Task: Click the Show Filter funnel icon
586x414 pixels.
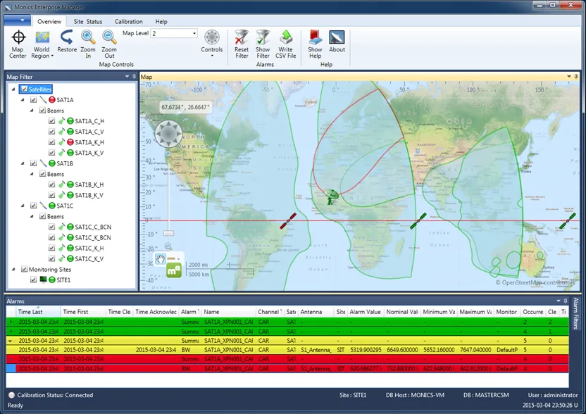Action: (x=263, y=37)
